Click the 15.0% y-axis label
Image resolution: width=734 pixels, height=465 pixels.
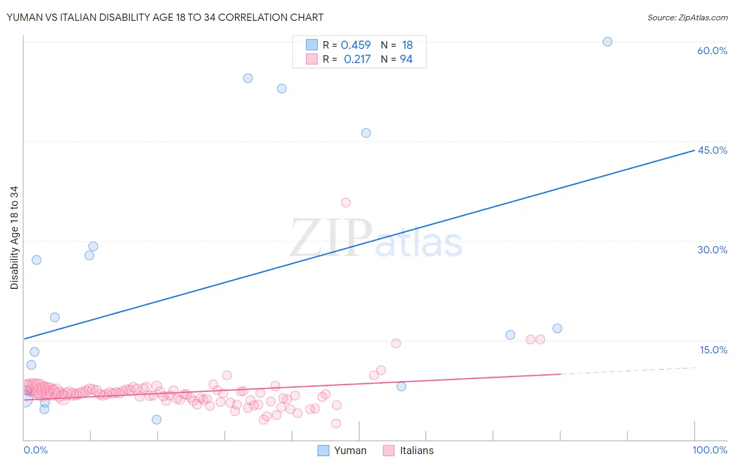713,350
